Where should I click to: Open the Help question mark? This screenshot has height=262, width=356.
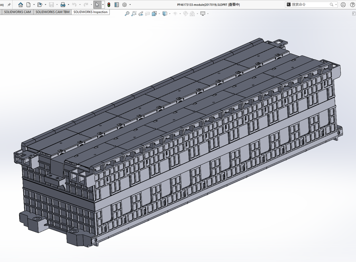click(x=353, y=5)
